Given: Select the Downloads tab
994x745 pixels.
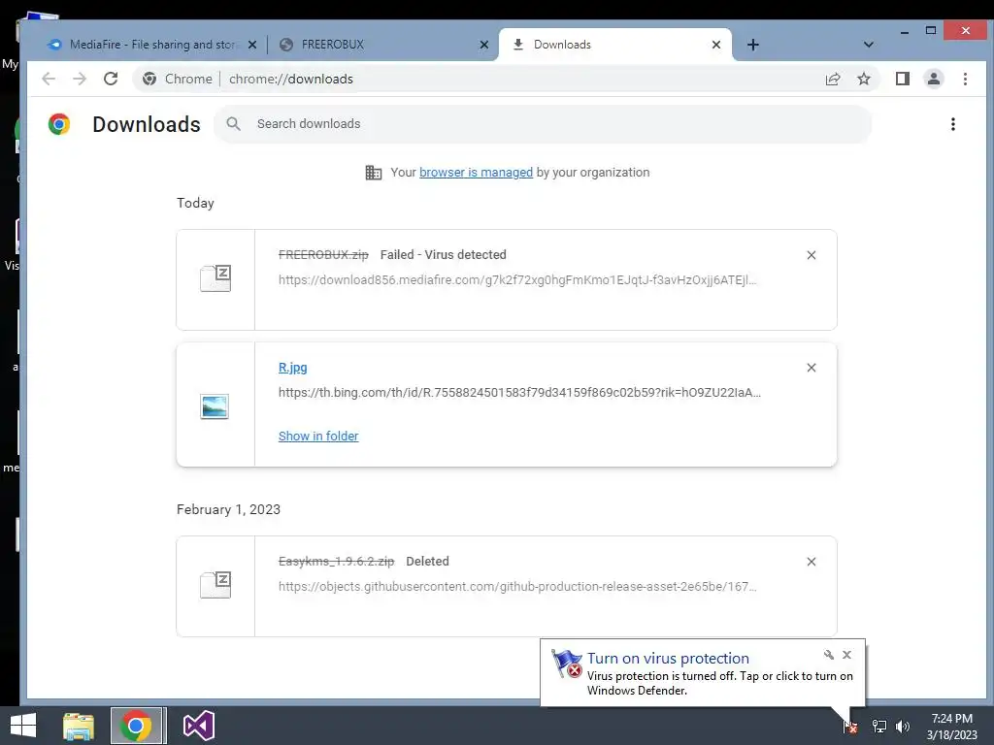Looking at the screenshot, I should [614, 45].
